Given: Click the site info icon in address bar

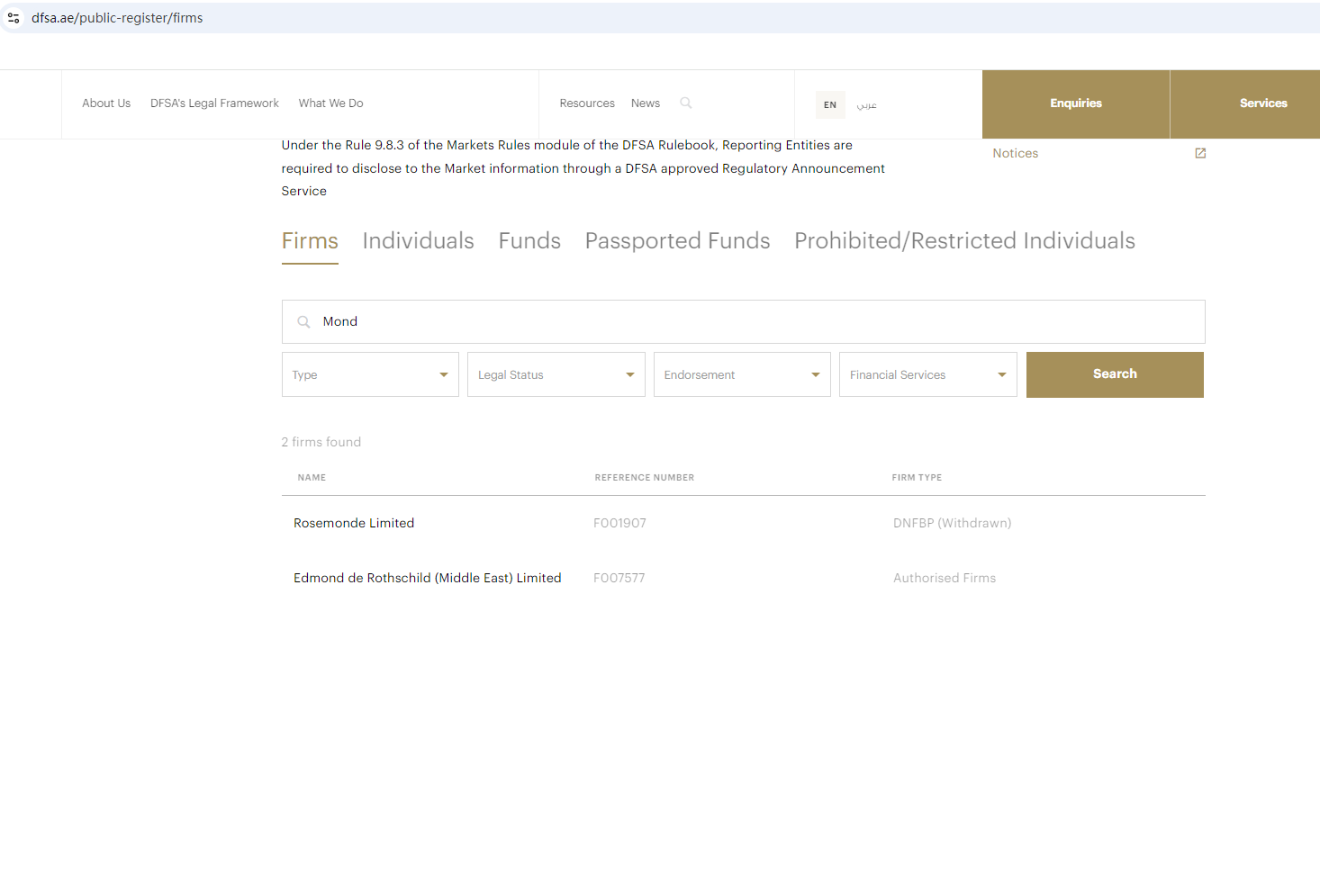Looking at the screenshot, I should click(14, 18).
